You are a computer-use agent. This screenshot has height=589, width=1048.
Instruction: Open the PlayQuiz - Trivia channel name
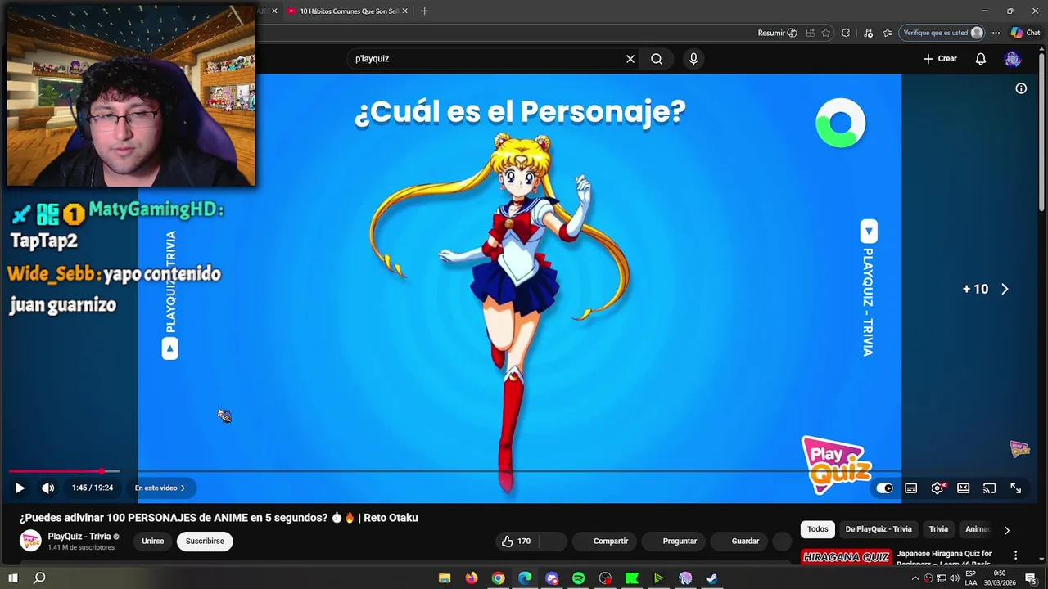coord(79,537)
